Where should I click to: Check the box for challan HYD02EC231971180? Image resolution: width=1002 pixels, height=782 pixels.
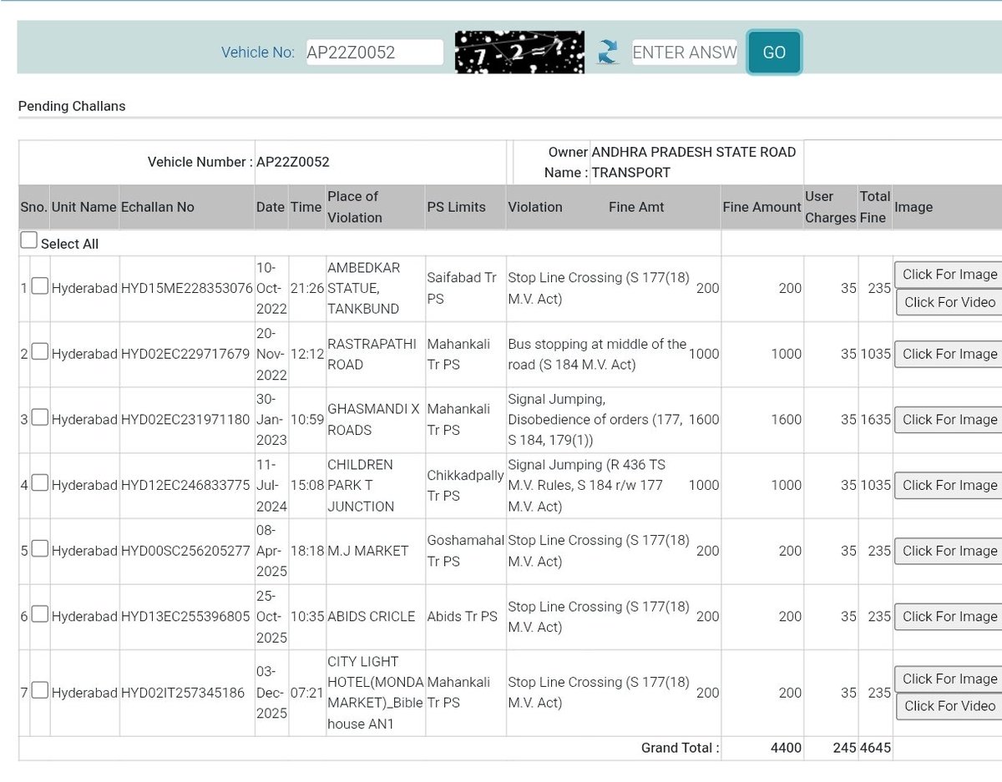39,417
